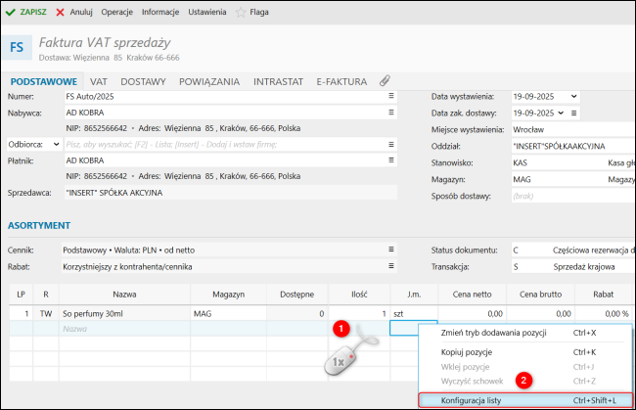Image resolution: width=636 pixels, height=410 pixels.
Task: Click the Sprzedawca field
Action: point(230,193)
